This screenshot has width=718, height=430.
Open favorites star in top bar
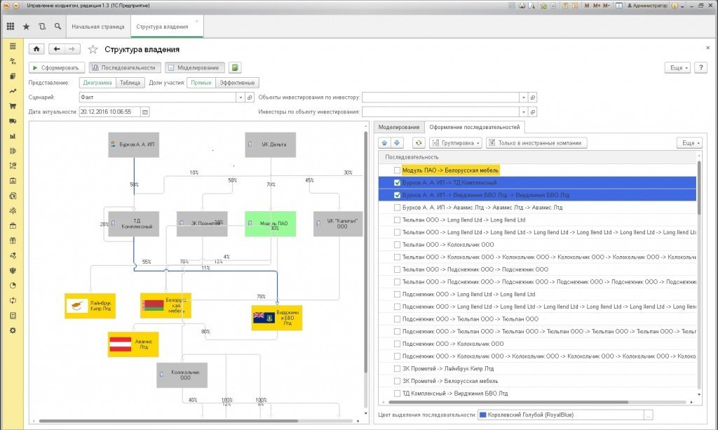(26, 27)
